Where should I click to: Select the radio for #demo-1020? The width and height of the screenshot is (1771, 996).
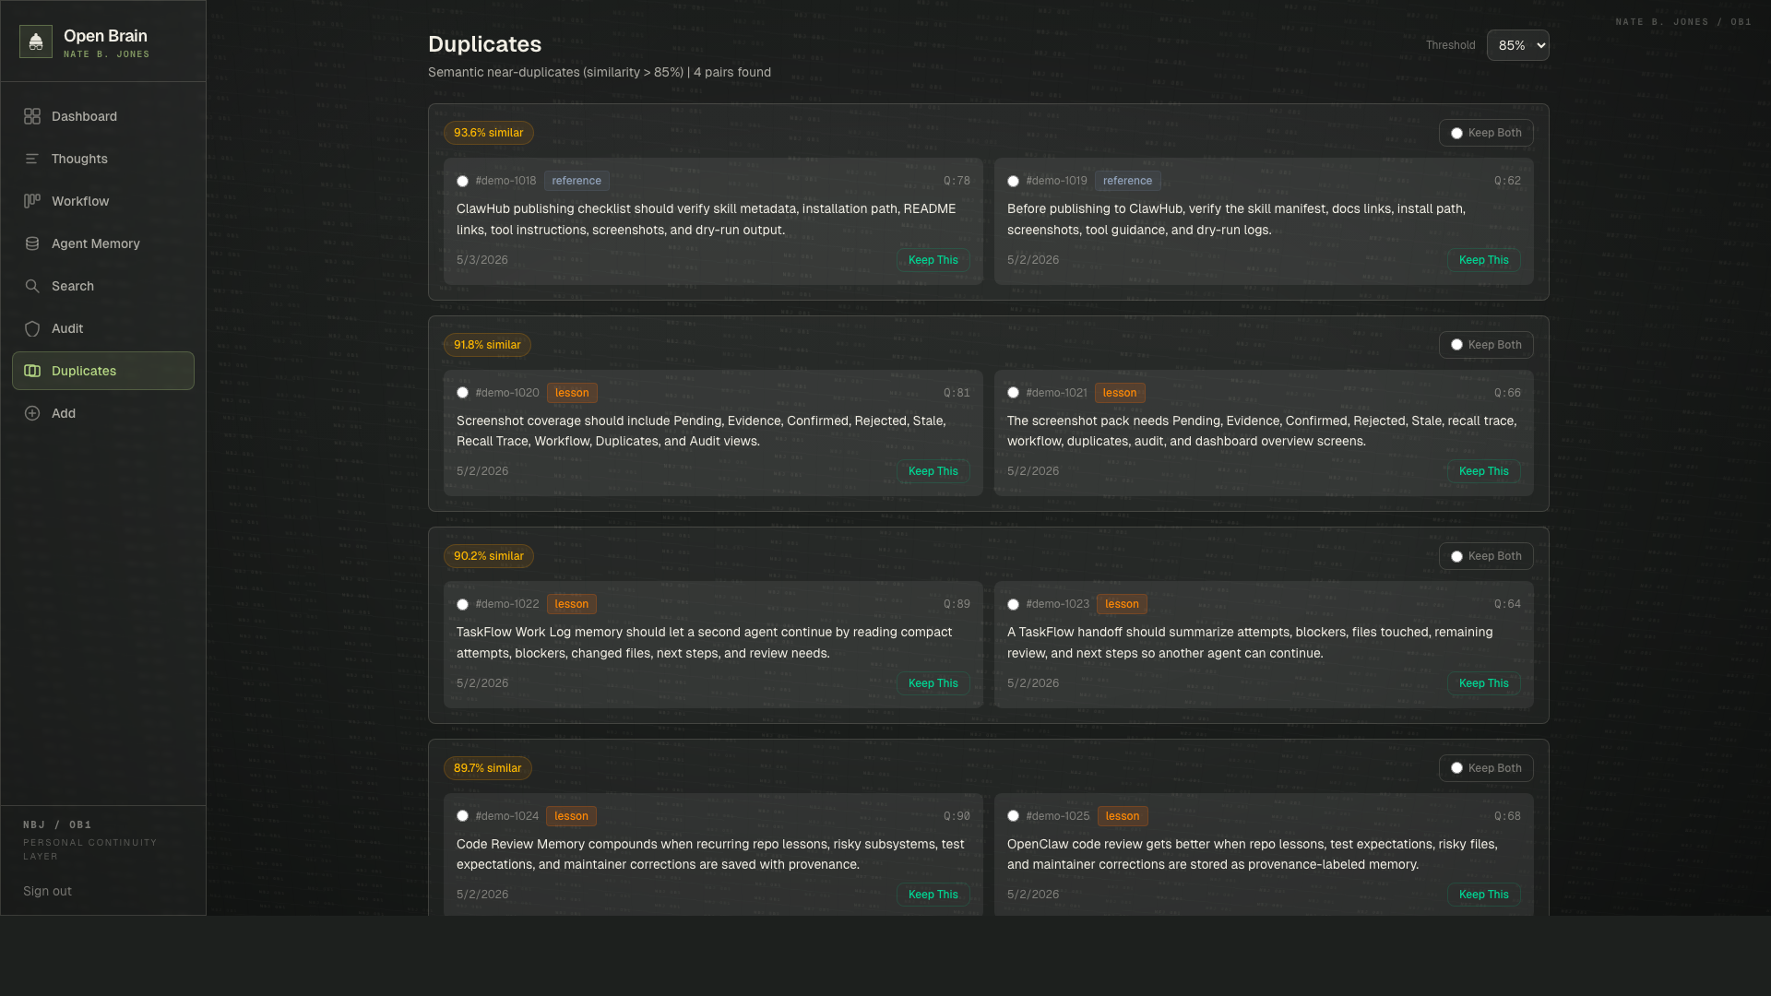462,393
